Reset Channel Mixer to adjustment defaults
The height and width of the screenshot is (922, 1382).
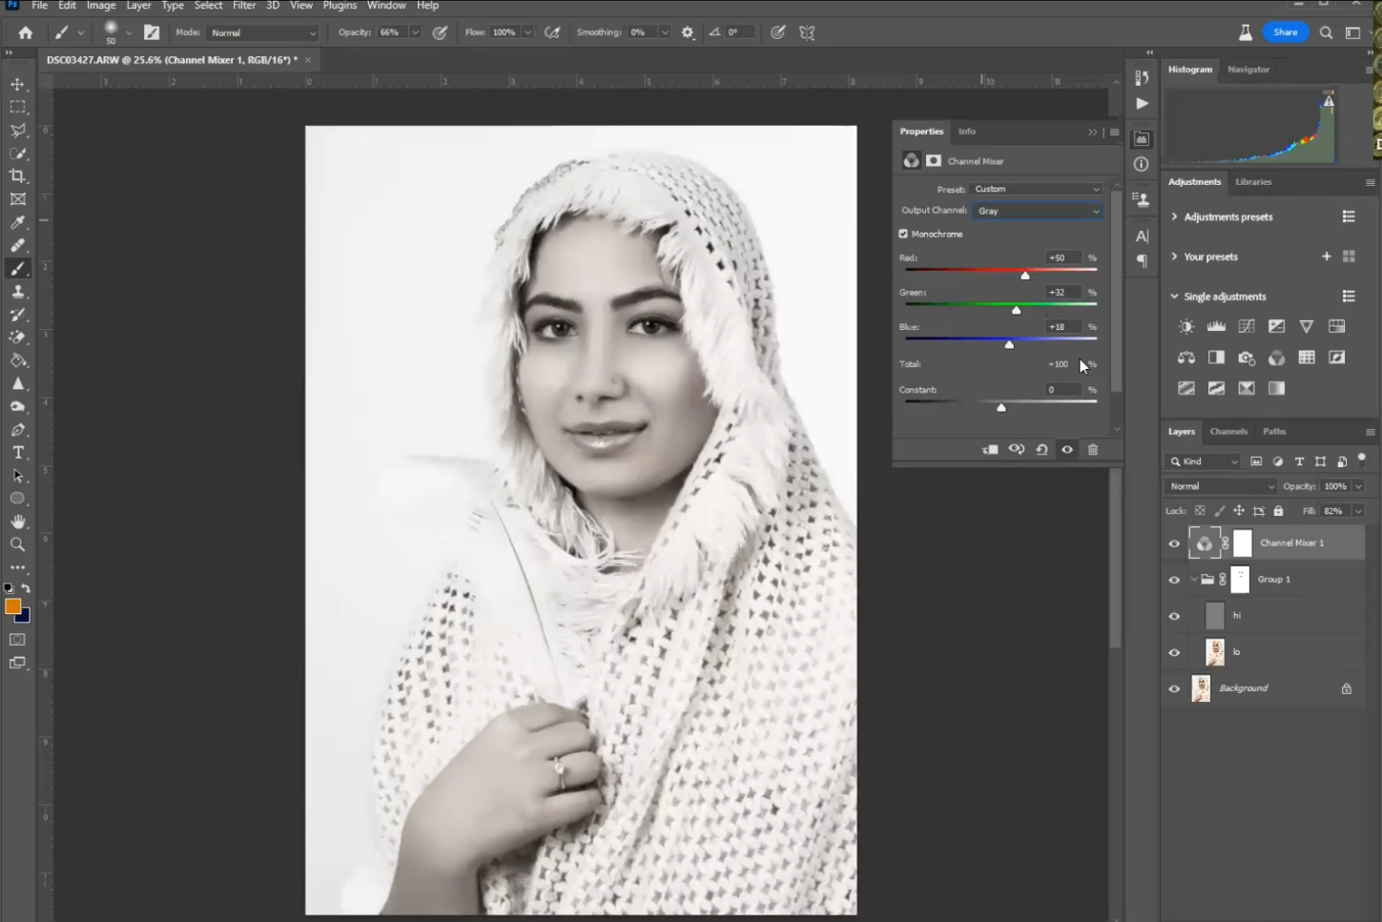click(1042, 450)
